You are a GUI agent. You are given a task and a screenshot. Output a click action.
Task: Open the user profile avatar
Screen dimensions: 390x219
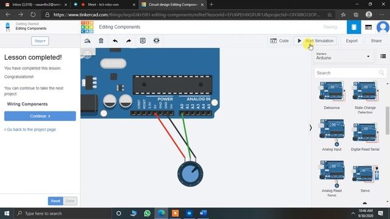383,27
